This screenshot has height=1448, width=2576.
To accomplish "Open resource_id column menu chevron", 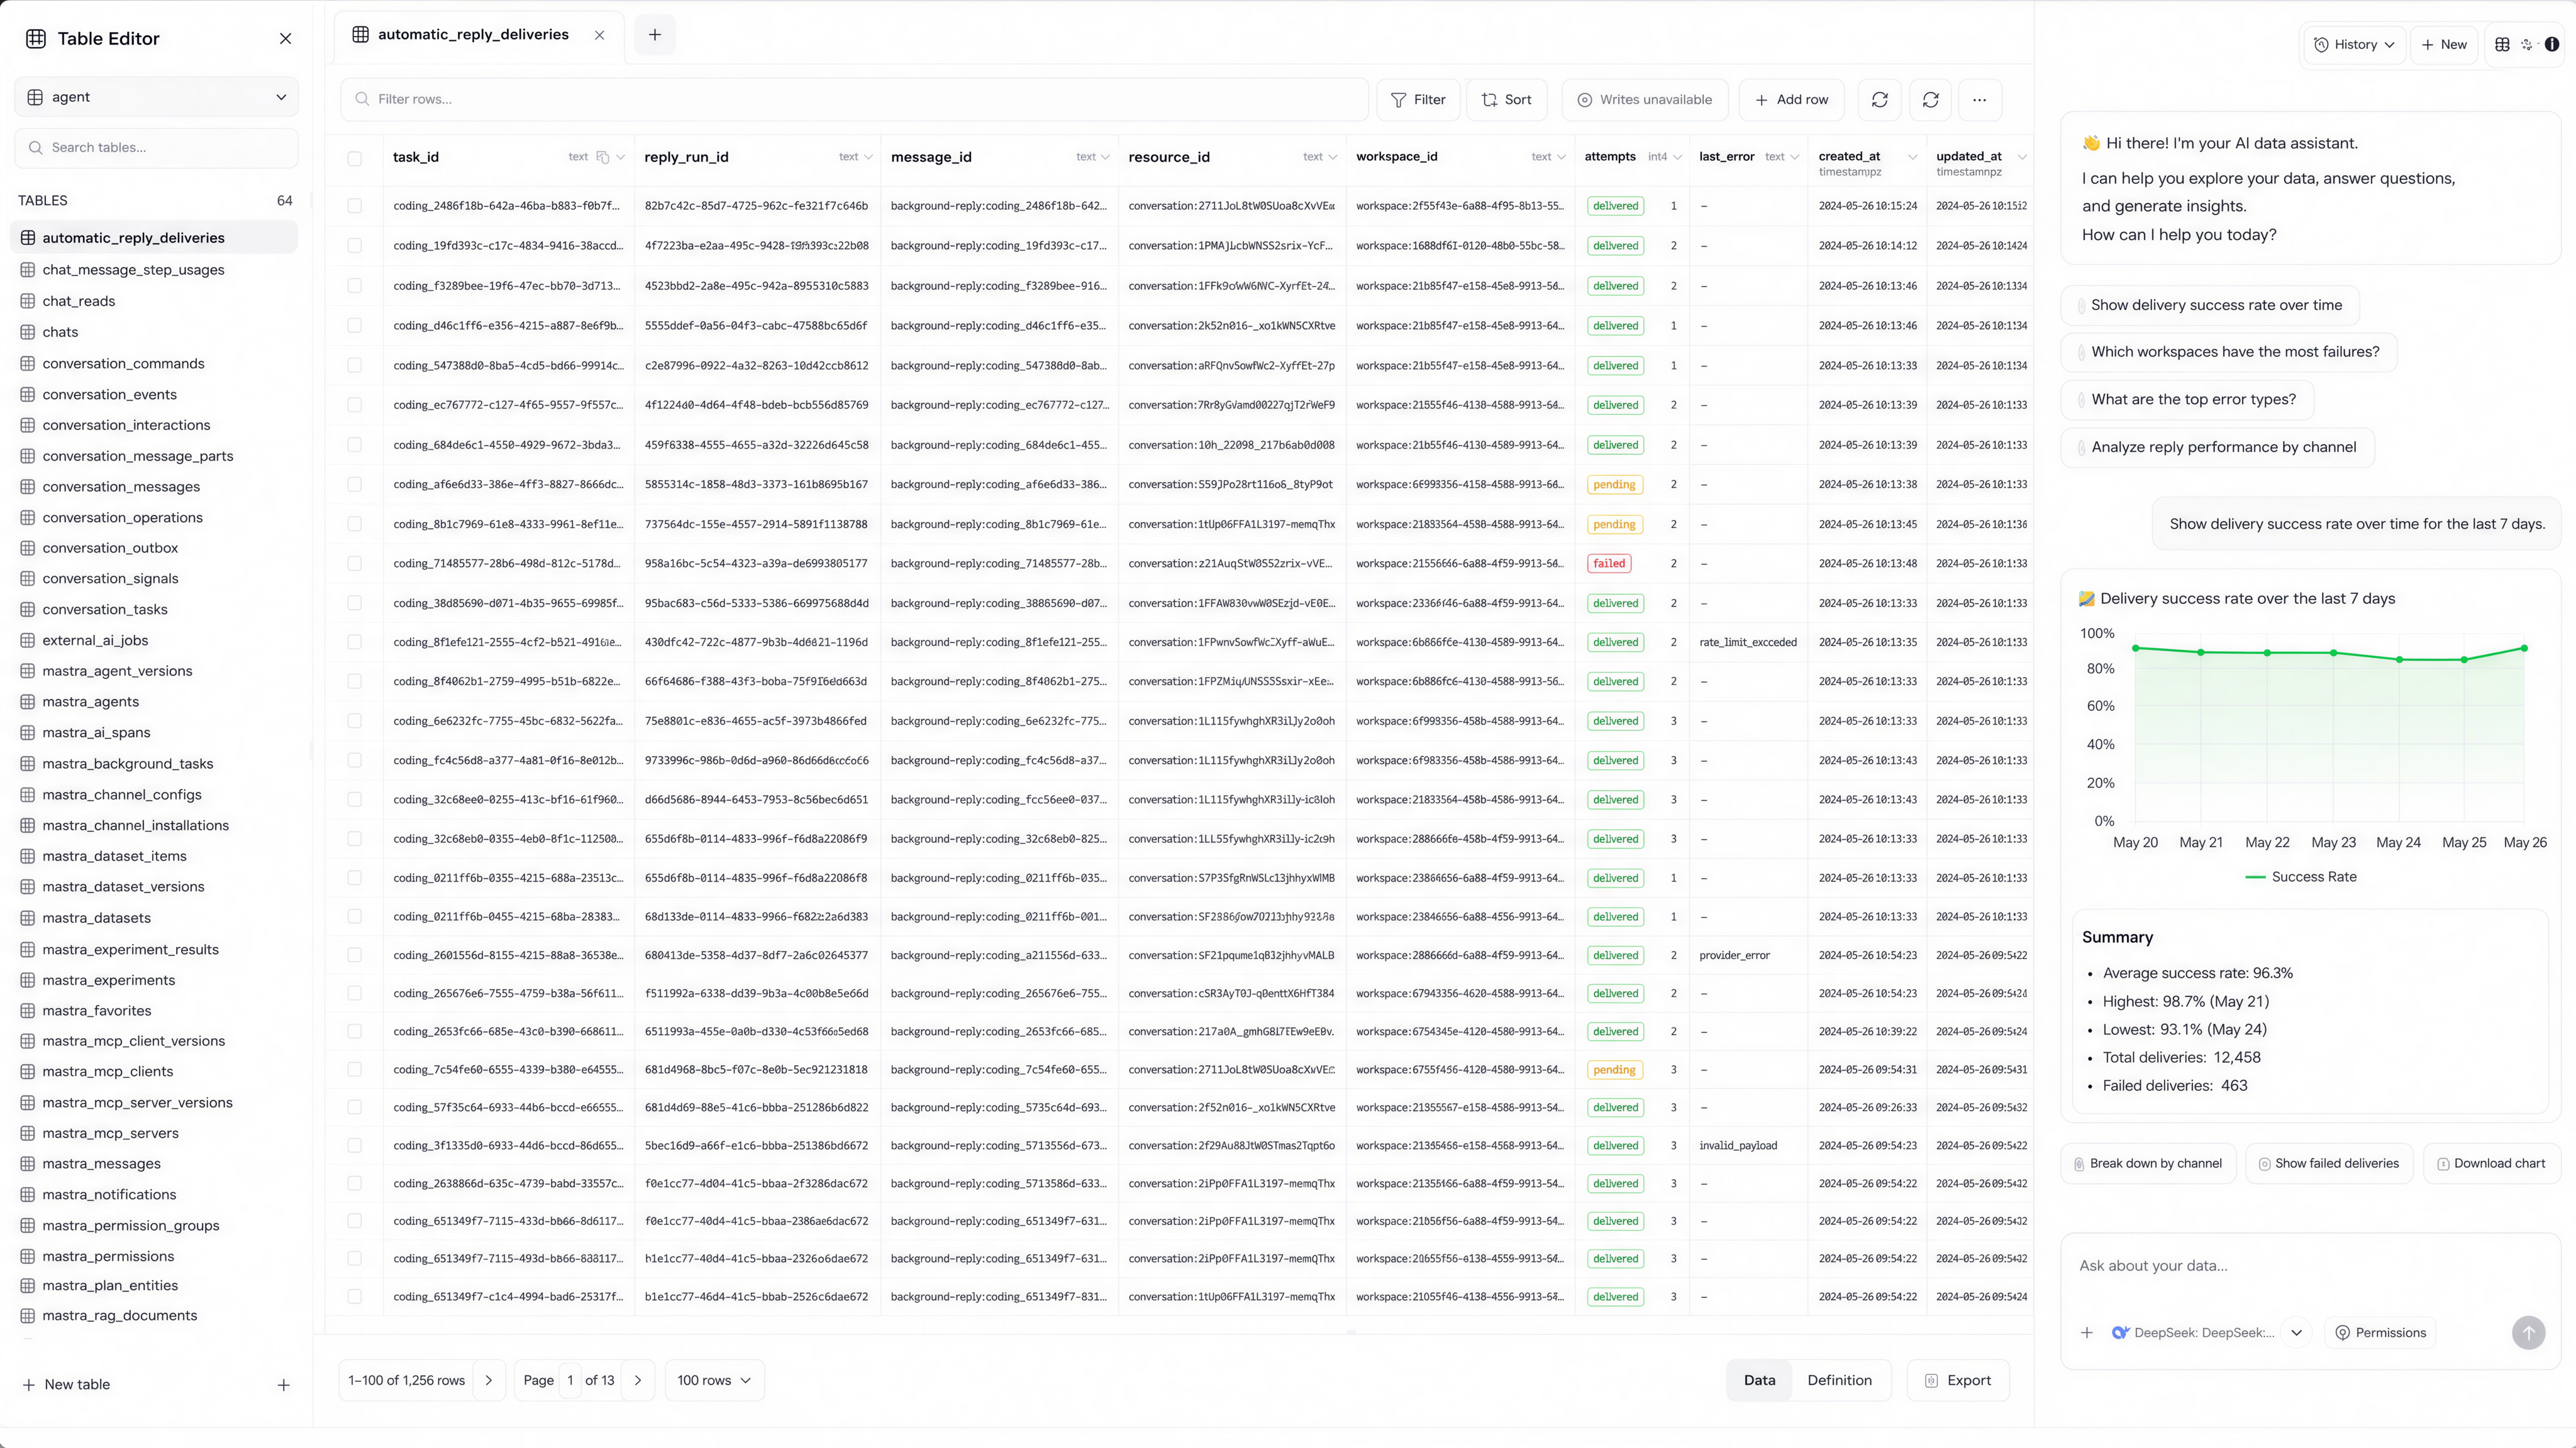I will [1333, 157].
